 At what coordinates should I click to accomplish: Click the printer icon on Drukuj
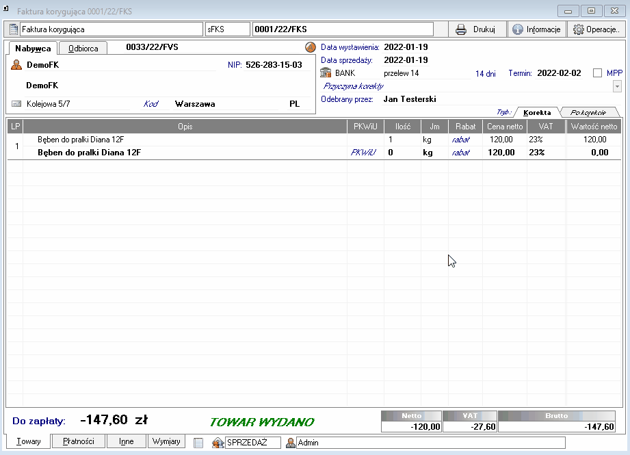tap(461, 29)
